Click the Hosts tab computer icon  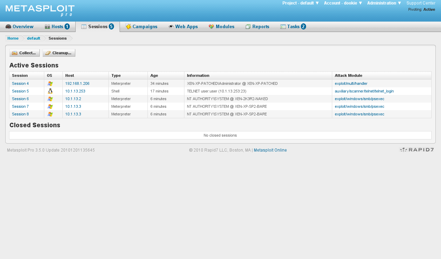point(47,27)
